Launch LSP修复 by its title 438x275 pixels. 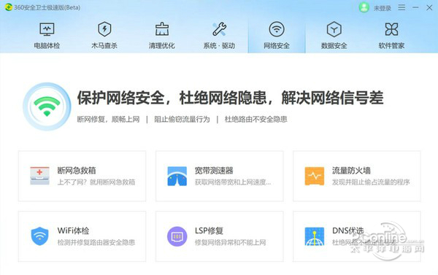point(209,231)
